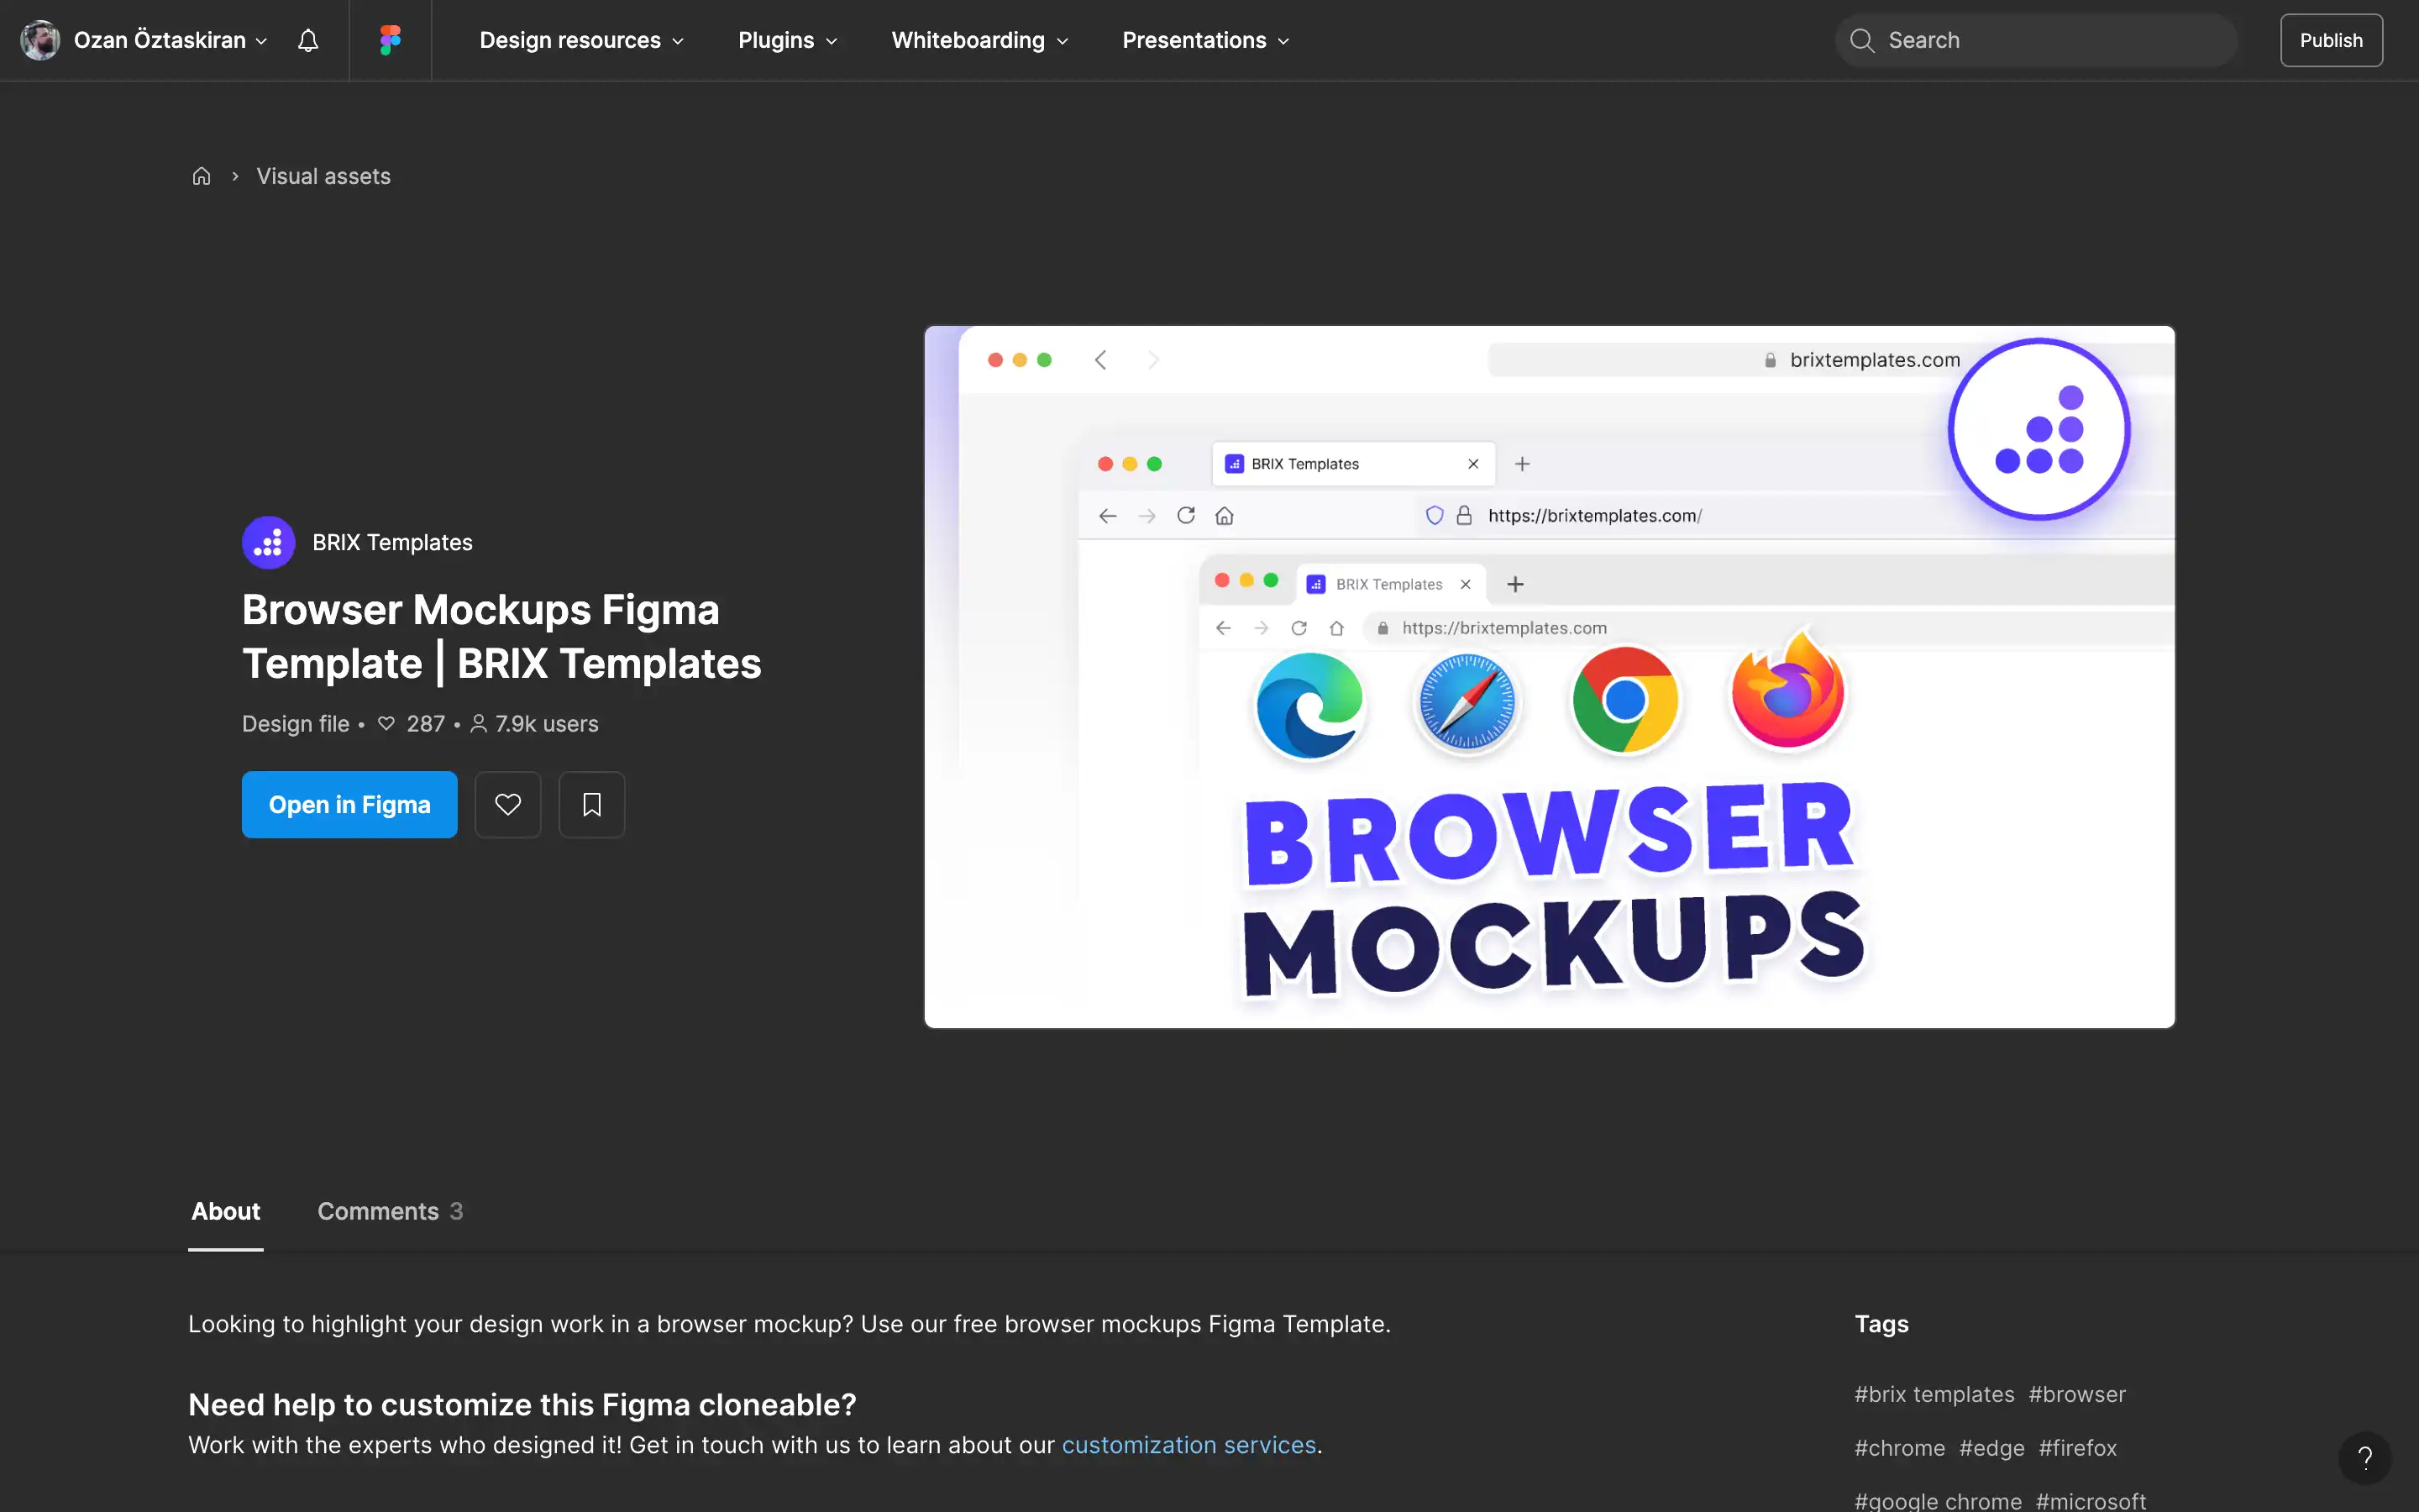Click the Publish button
The height and width of the screenshot is (1512, 2419).
(2331, 40)
